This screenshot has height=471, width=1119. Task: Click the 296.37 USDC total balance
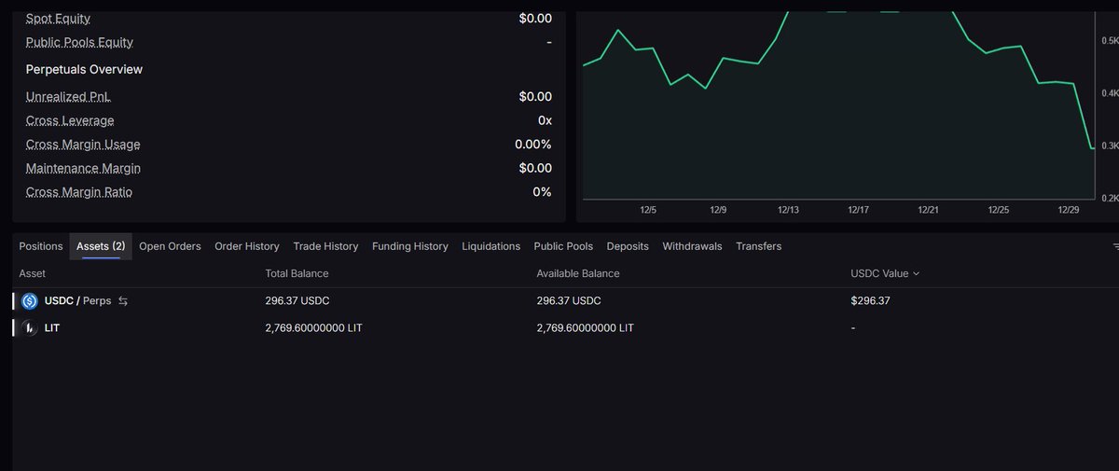click(297, 301)
